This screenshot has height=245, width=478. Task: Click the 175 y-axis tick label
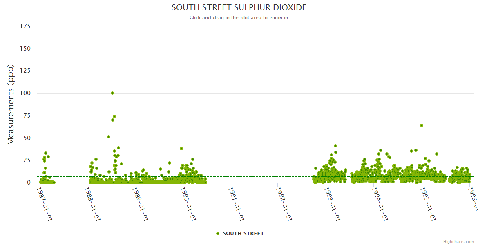click(x=25, y=26)
